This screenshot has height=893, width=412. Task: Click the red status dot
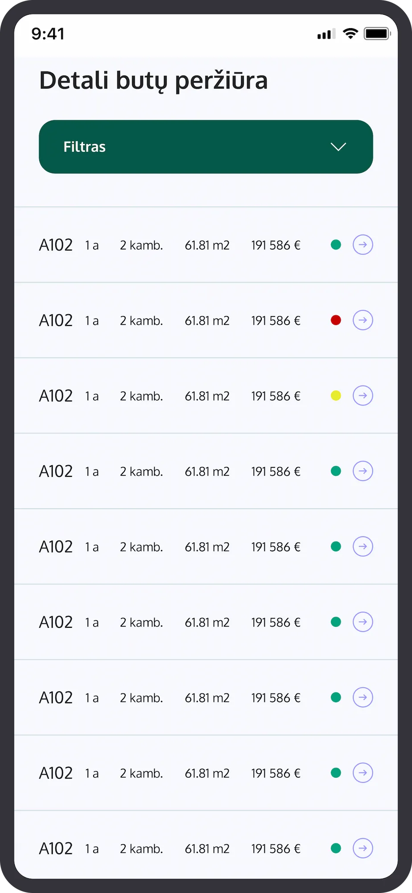click(336, 320)
